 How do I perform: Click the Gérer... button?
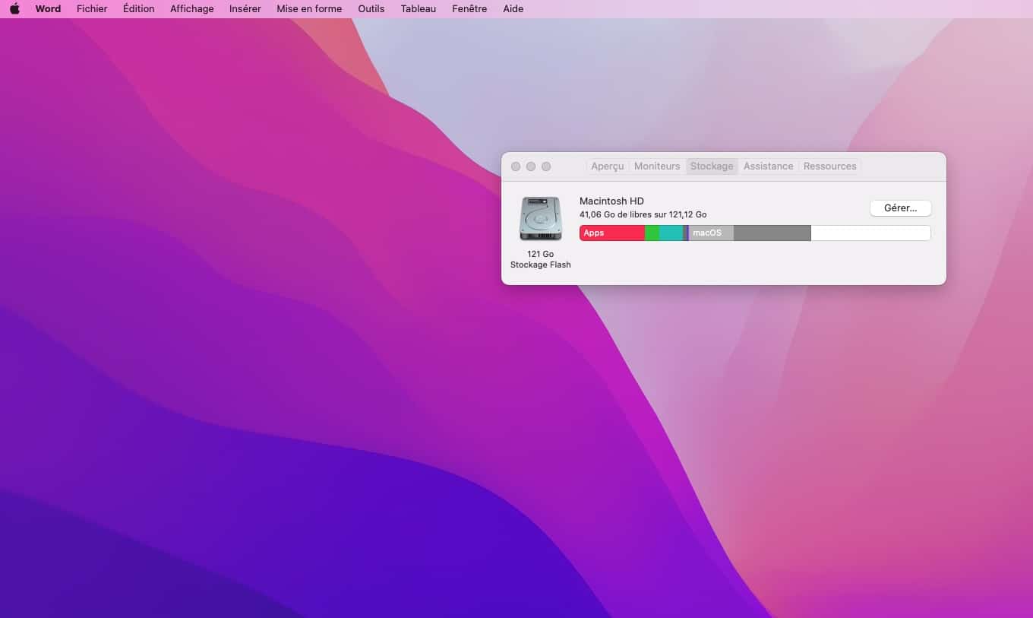click(x=900, y=208)
